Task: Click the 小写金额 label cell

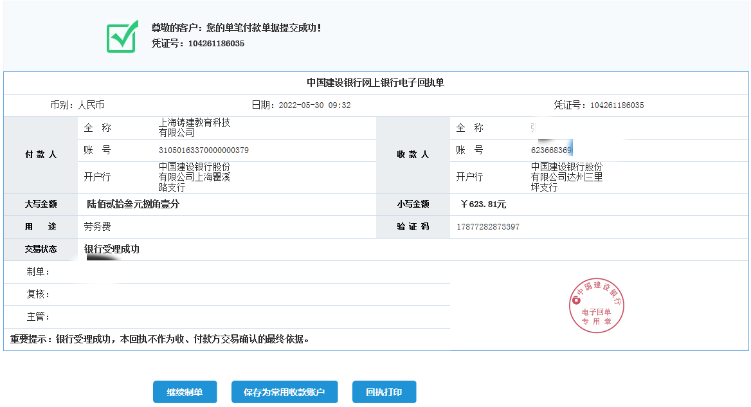Action: 413,204
